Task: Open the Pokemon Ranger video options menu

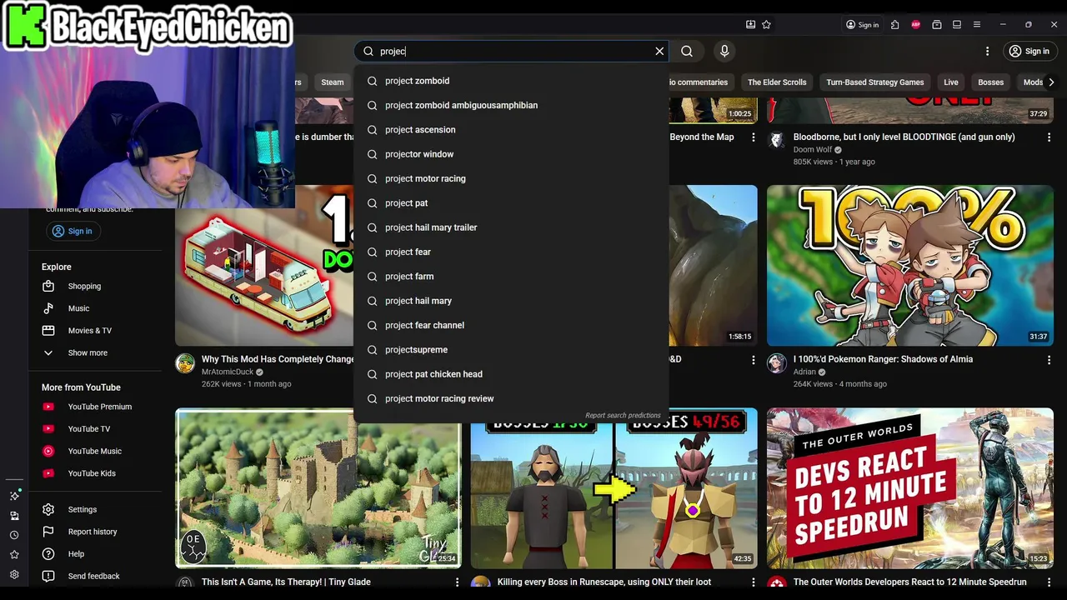Action: (x=1049, y=359)
